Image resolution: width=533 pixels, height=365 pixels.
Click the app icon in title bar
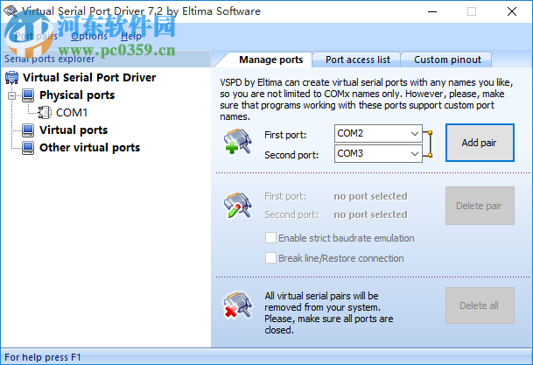11,11
